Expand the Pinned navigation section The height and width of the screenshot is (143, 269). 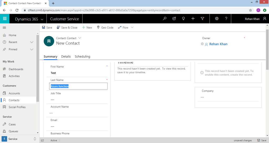click(x=32, y=49)
